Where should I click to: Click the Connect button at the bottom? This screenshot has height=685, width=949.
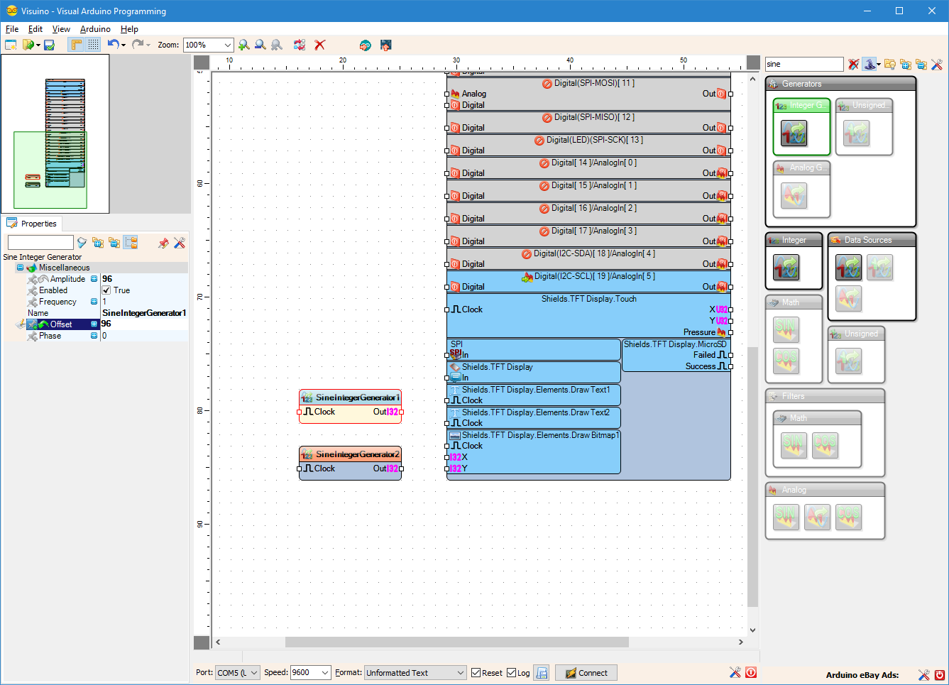pyautogui.click(x=586, y=672)
